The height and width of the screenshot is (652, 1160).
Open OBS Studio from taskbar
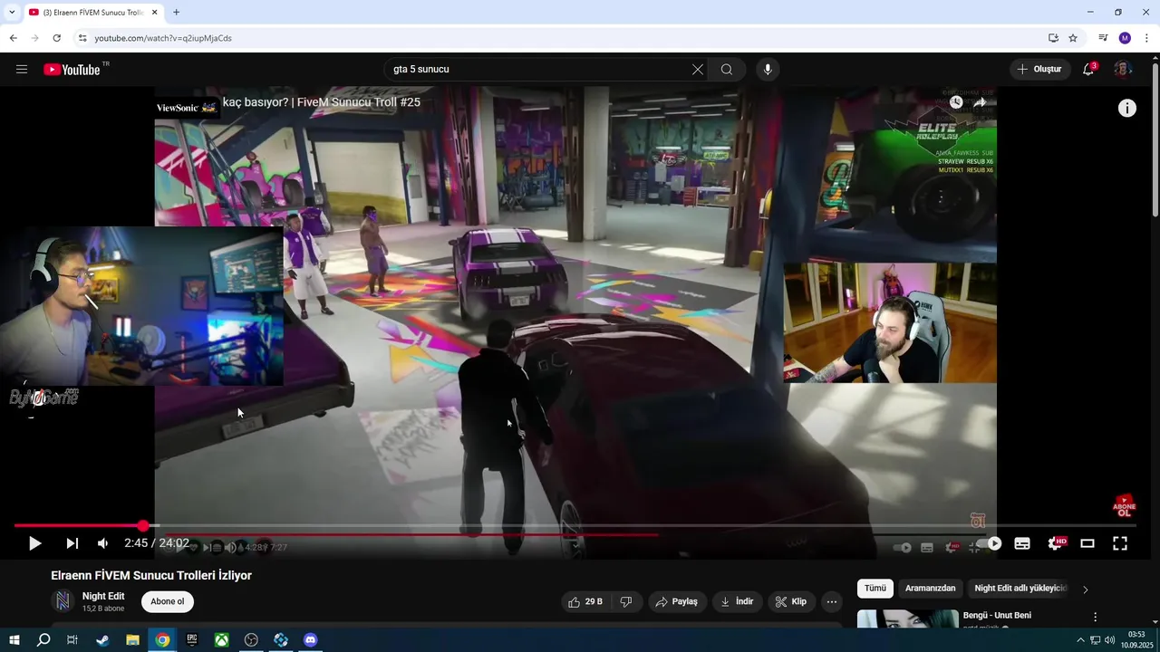click(251, 640)
